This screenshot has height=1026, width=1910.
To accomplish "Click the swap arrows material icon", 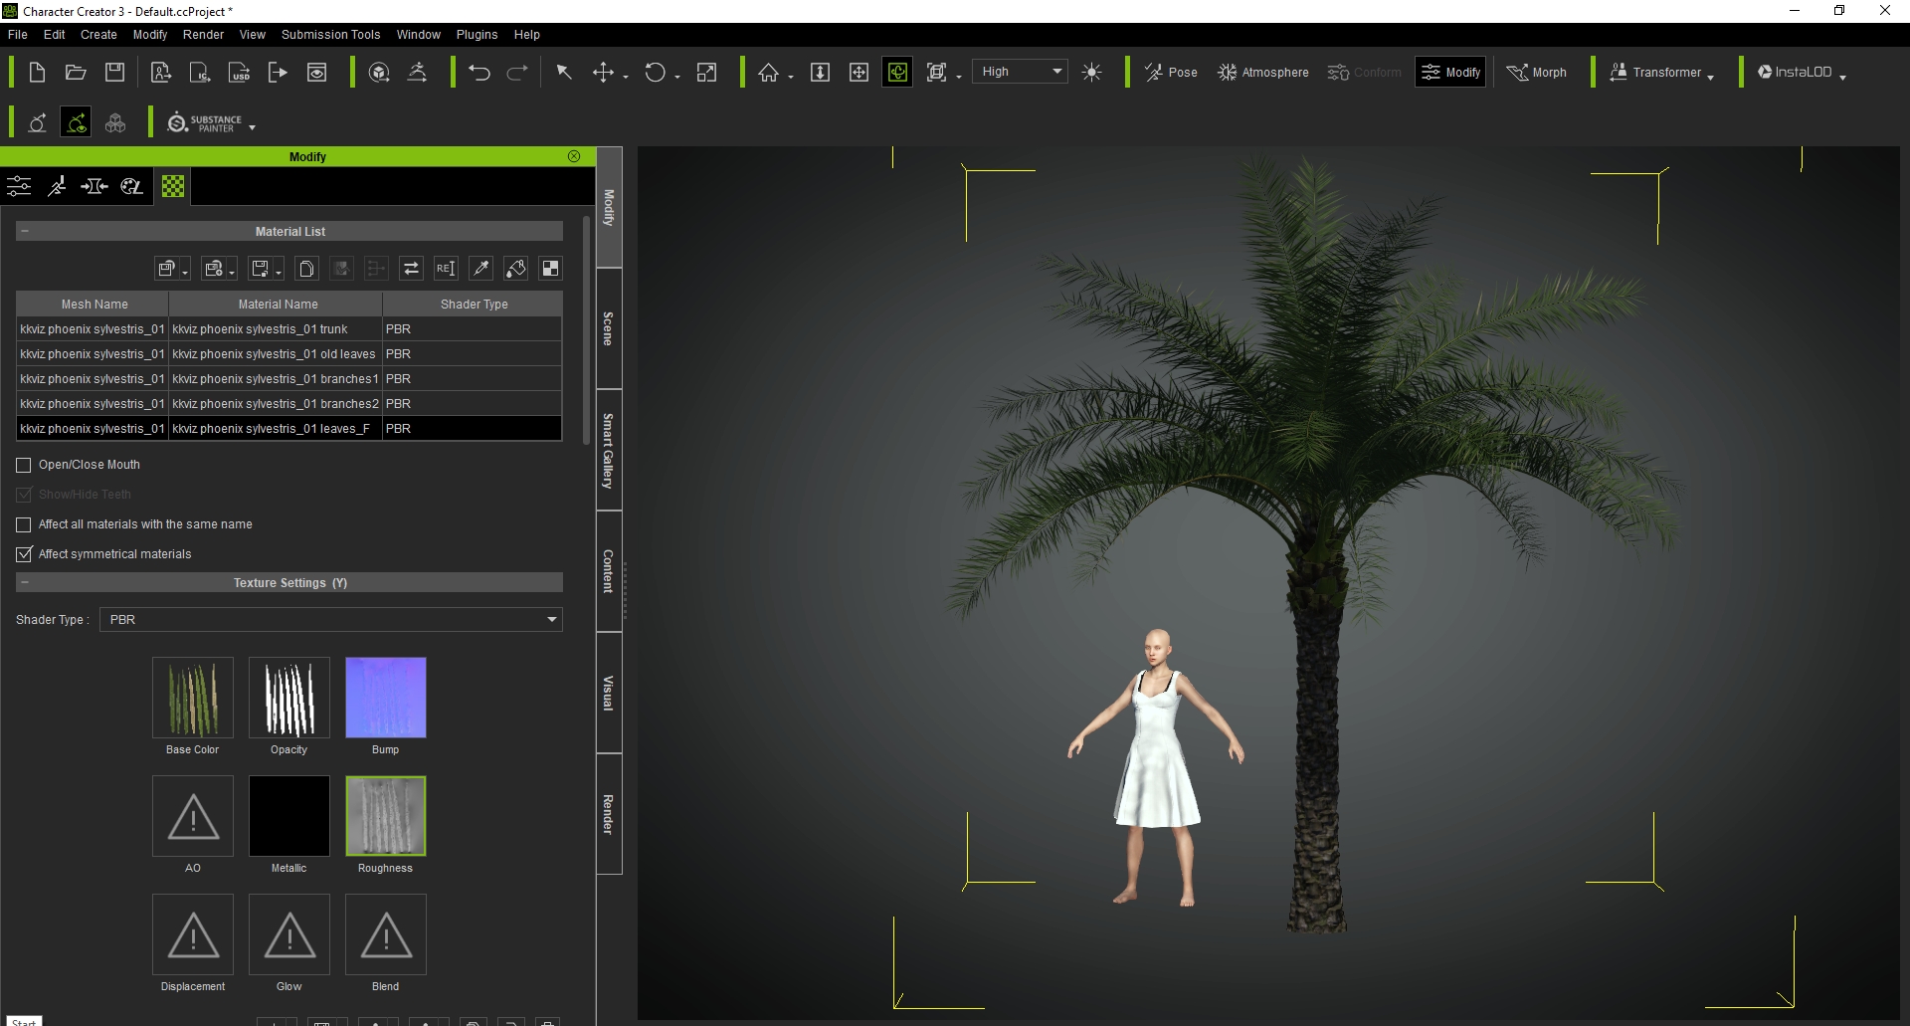I will tap(411, 268).
